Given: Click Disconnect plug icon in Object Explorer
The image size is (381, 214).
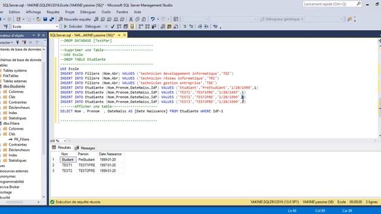Looking at the screenshot, I should [24, 42].
